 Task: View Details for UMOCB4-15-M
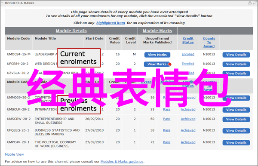pyautogui.click(x=236, y=55)
